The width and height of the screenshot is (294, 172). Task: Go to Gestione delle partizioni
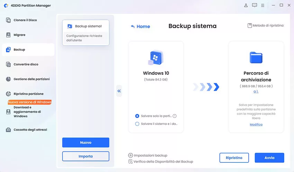pyautogui.click(x=31, y=79)
